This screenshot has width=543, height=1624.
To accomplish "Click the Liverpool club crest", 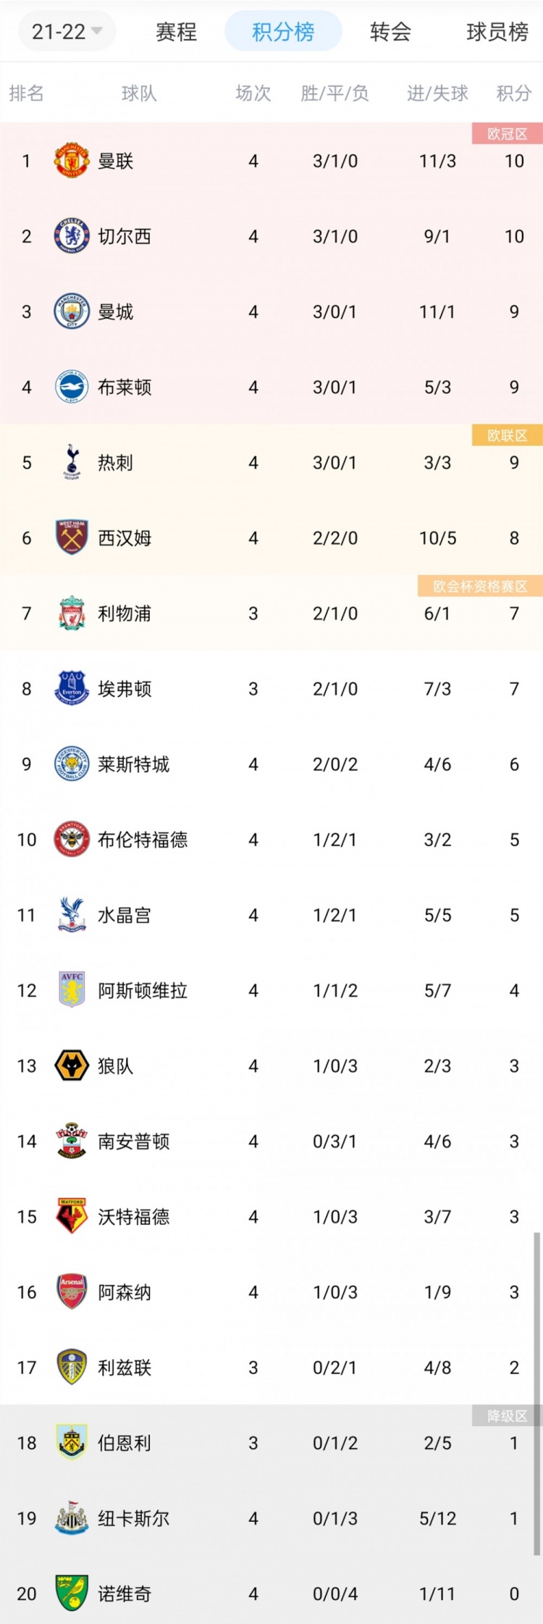I will click(72, 613).
